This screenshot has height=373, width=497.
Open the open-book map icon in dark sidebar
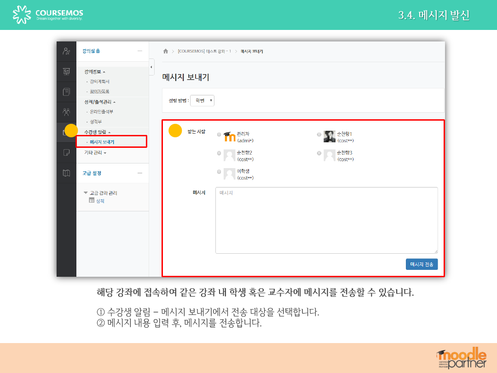coord(66,173)
